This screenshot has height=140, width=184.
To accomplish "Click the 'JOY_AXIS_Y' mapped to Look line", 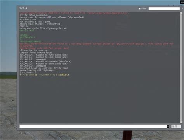I will pyautogui.click(x=43, y=57).
